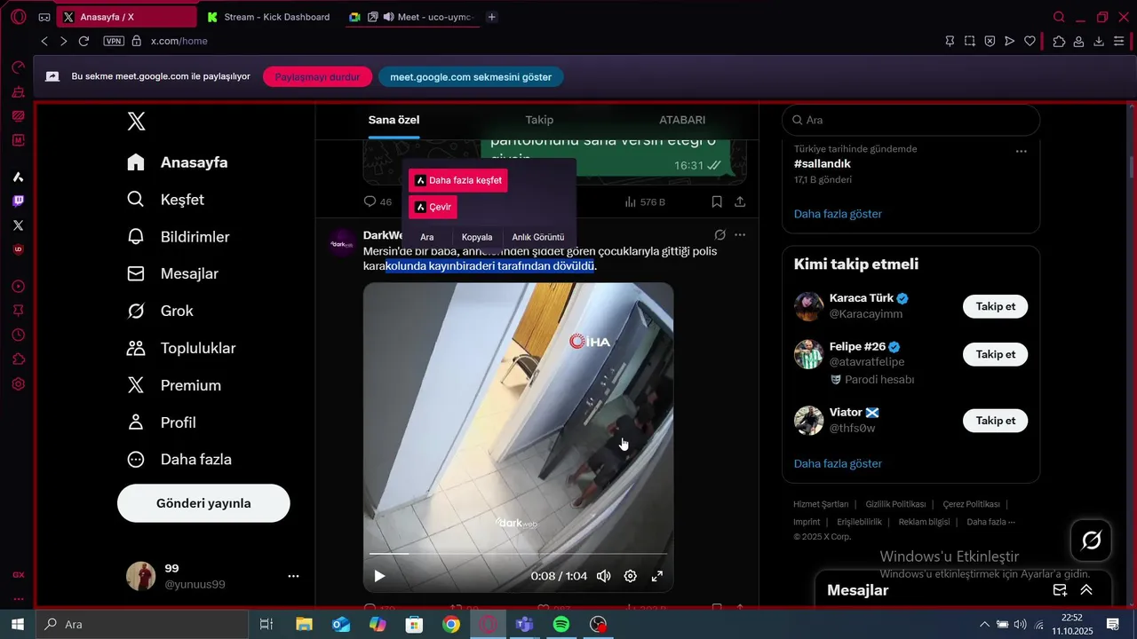The height and width of the screenshot is (639, 1137).
Task: Compose new message in Mesajlar drawer
Action: click(1060, 590)
